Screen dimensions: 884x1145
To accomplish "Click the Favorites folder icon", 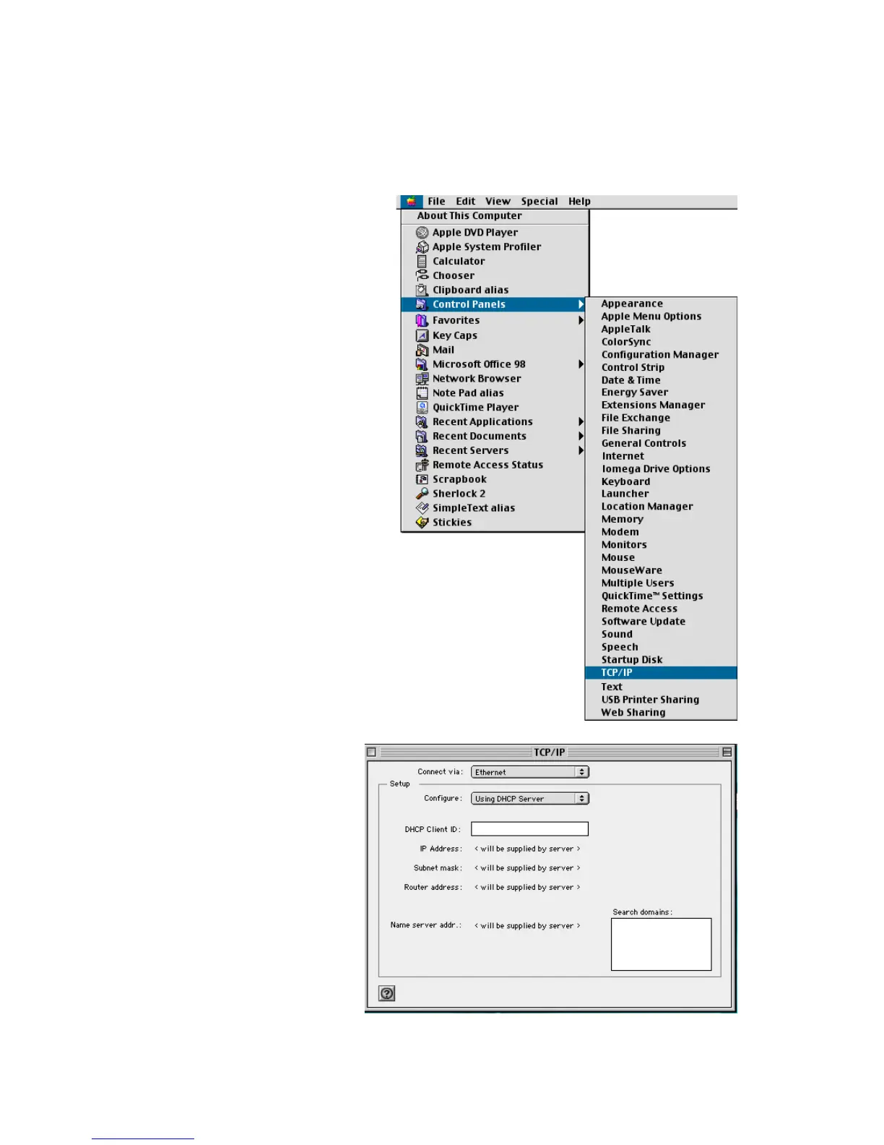I will pos(422,320).
